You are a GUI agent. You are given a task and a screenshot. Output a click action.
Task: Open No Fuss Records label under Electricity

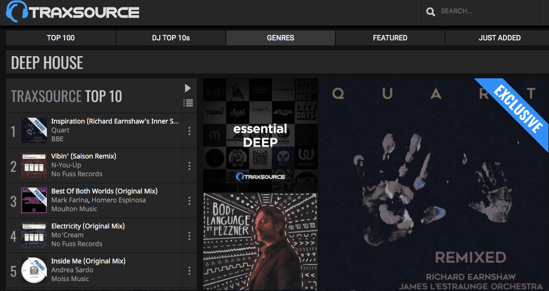[x=76, y=244]
